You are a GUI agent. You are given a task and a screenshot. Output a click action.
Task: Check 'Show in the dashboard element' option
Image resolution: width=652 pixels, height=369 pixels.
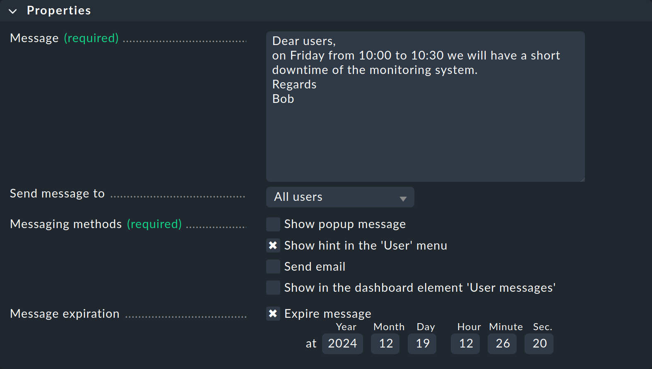coord(273,288)
